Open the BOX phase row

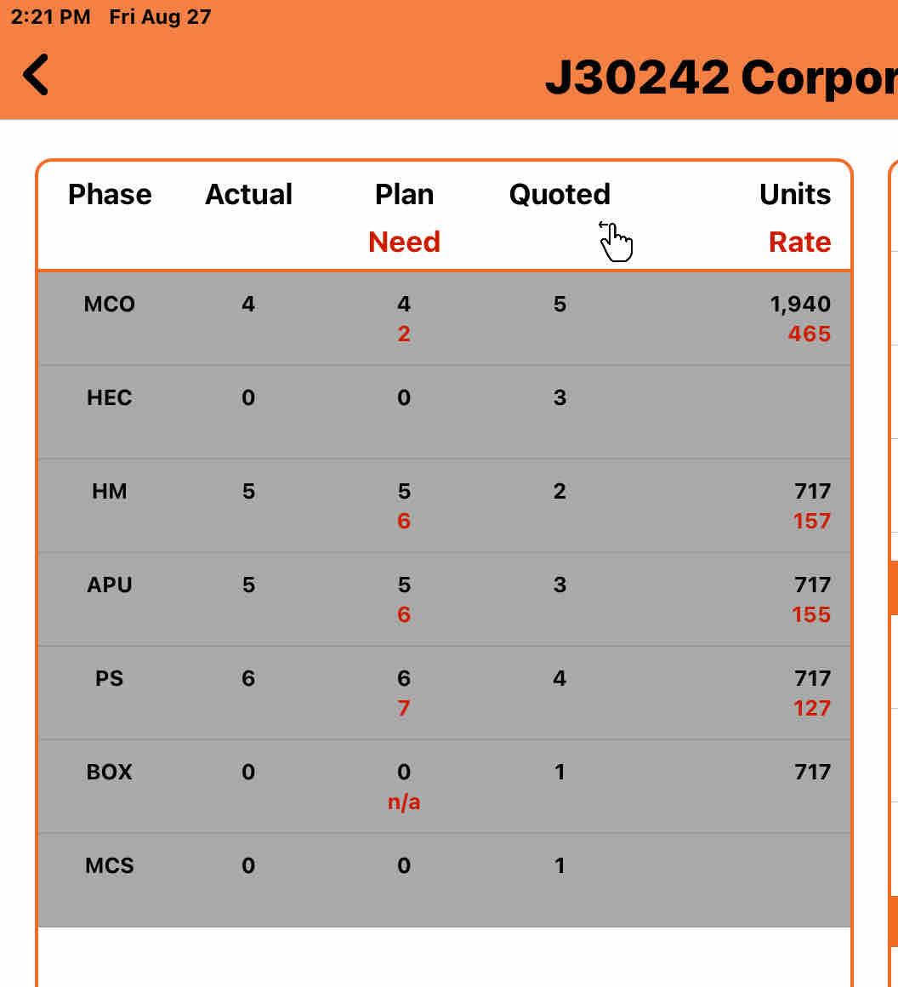click(110, 773)
